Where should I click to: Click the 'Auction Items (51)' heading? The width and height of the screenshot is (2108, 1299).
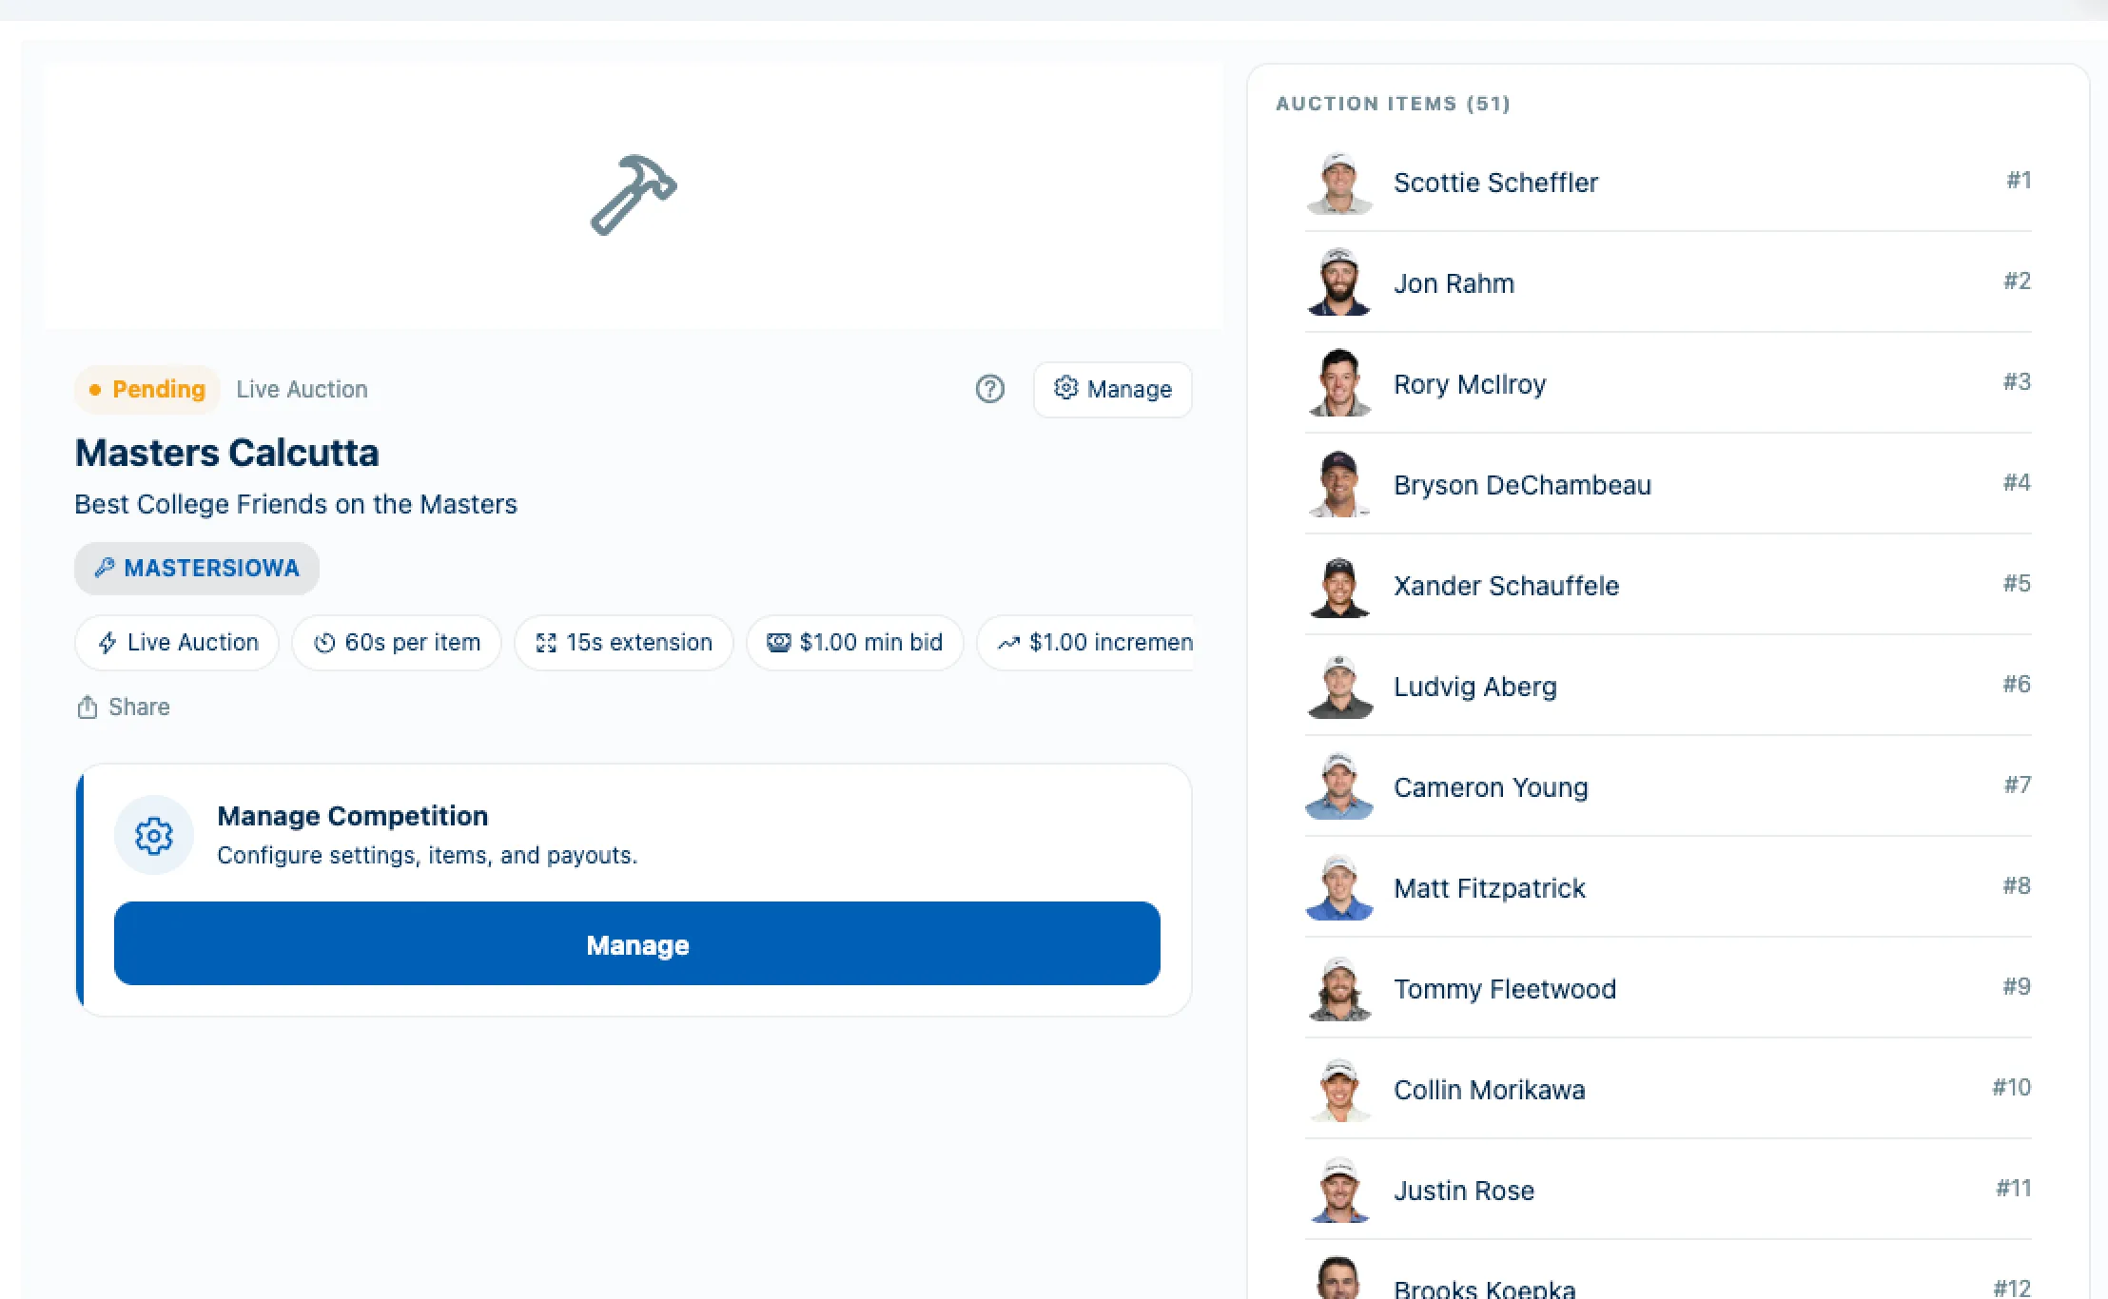click(x=1393, y=103)
